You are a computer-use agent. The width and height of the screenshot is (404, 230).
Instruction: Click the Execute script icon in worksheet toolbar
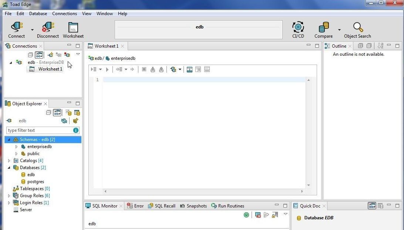point(94,69)
